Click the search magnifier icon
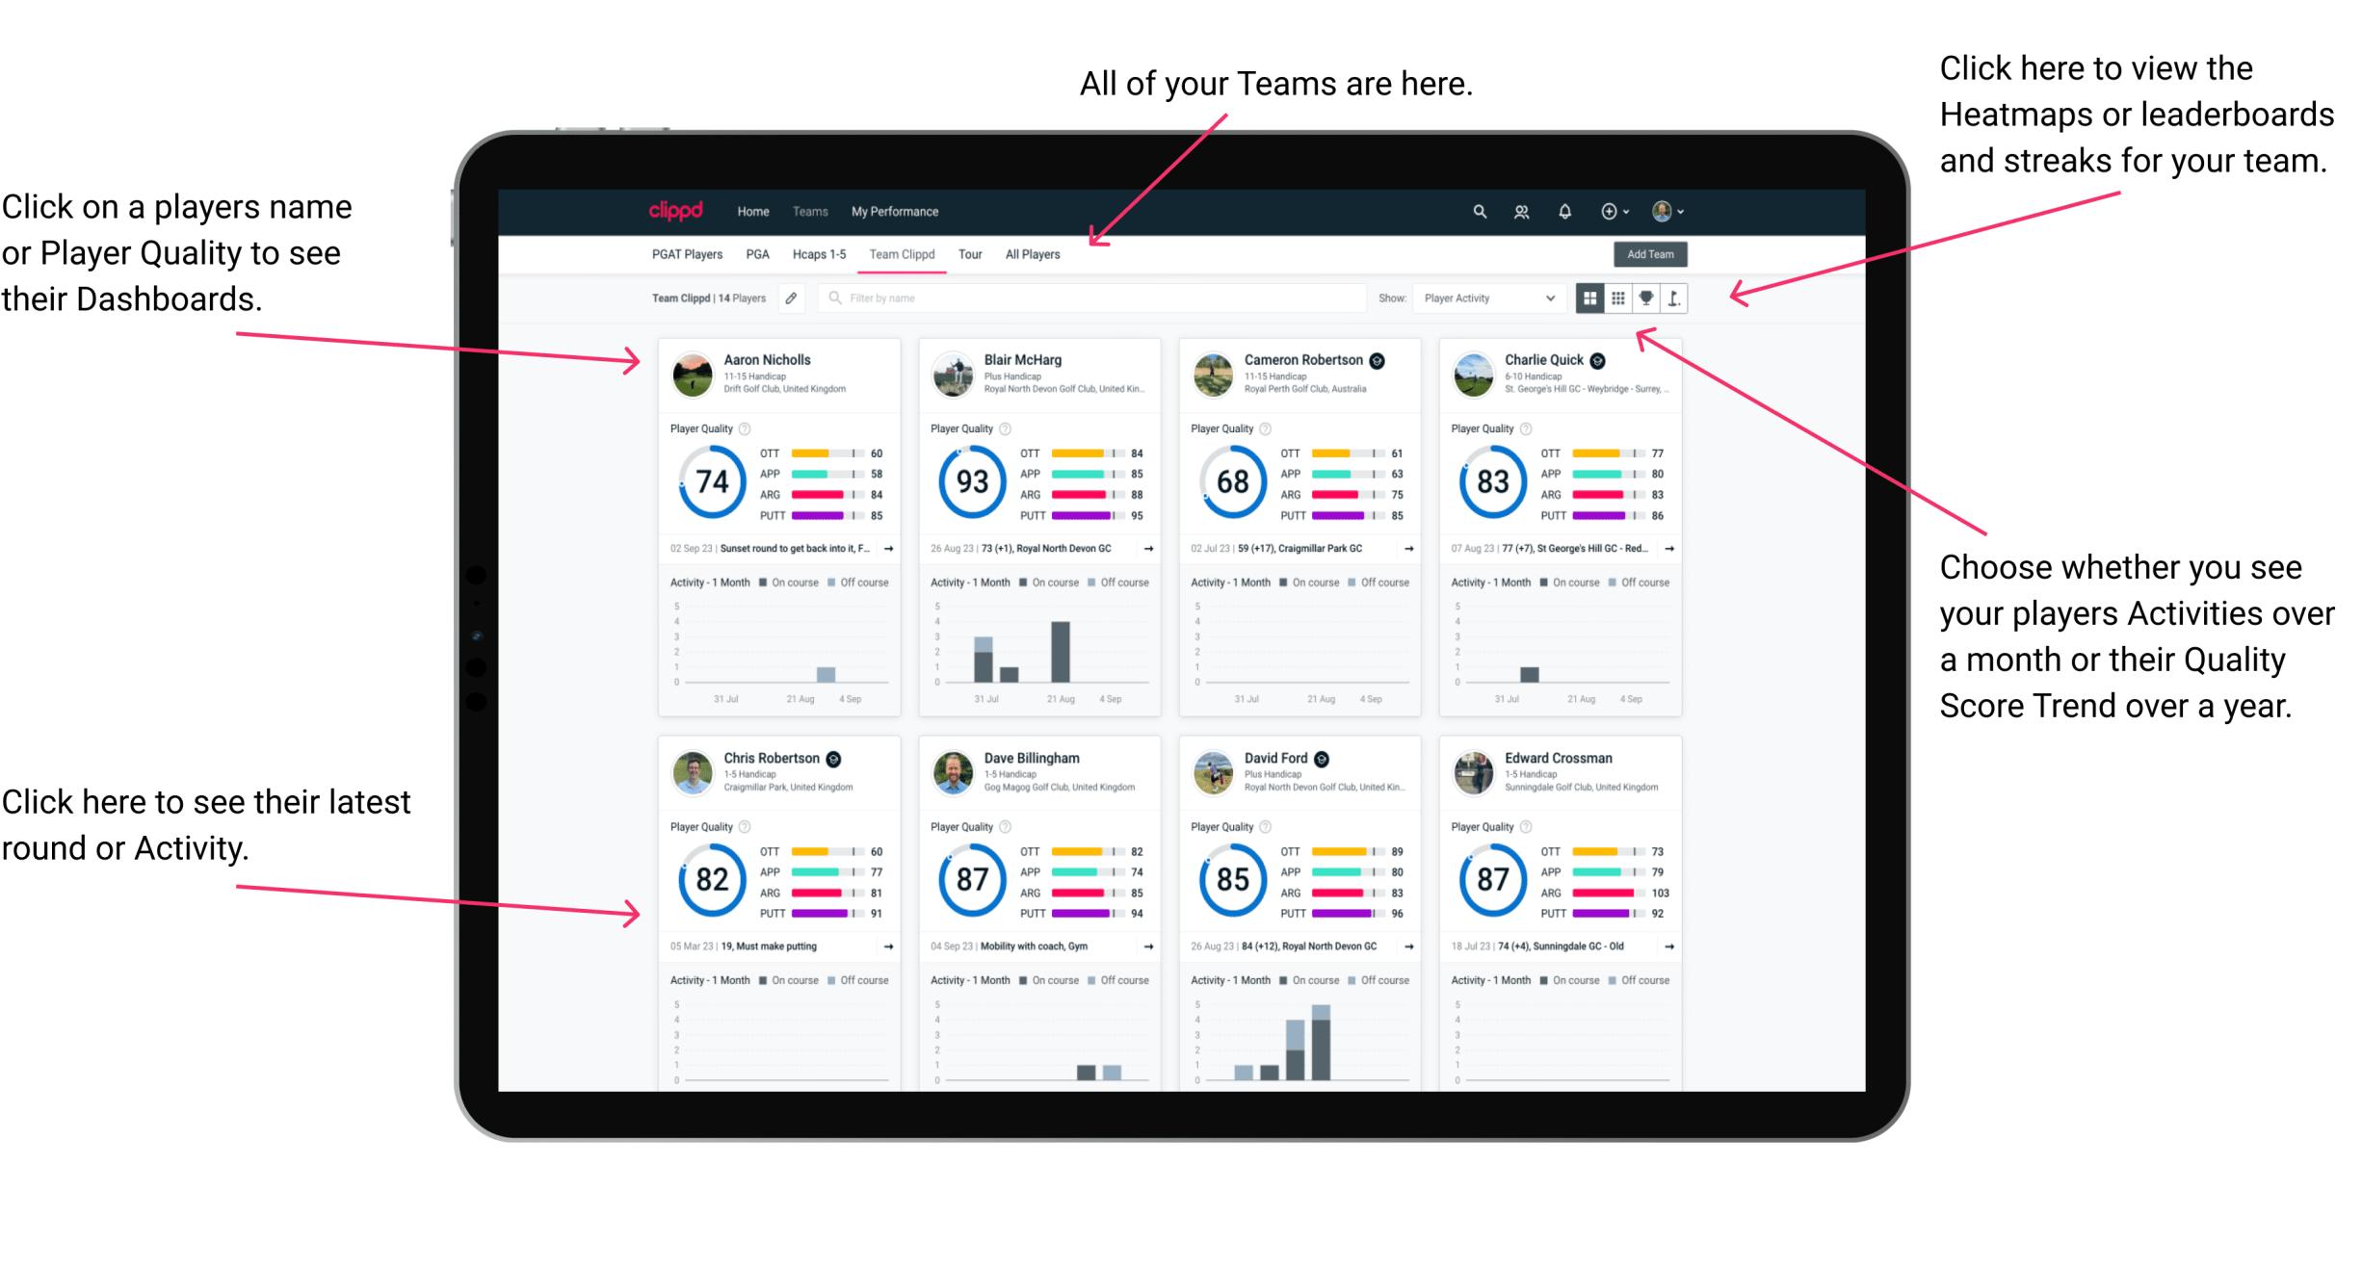This screenshot has height=1270, width=2362. click(x=1477, y=210)
